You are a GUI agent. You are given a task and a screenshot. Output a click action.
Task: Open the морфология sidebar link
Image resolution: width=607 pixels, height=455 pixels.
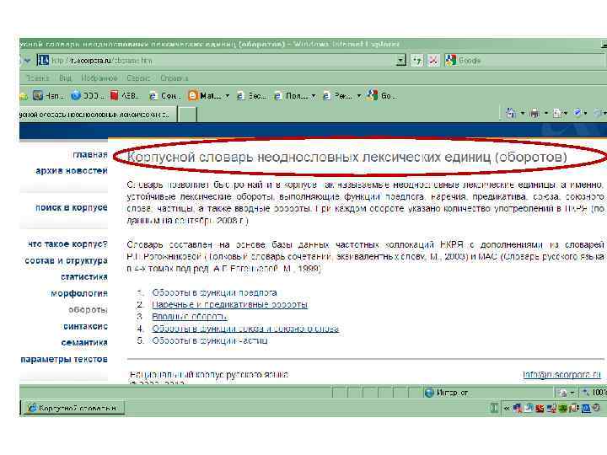pyautogui.click(x=79, y=293)
